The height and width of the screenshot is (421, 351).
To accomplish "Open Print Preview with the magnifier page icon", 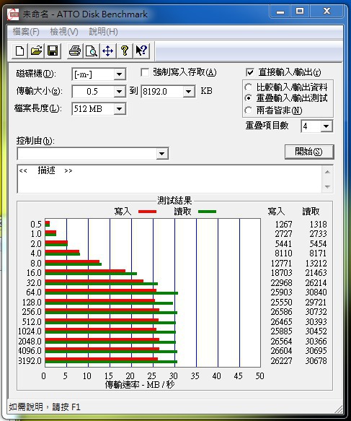I will [92, 51].
